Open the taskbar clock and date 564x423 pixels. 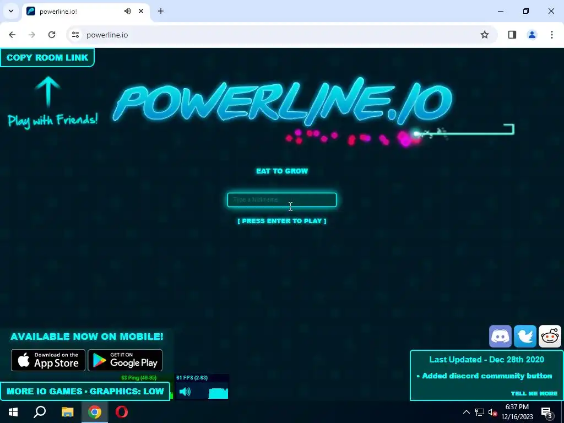(x=517, y=412)
